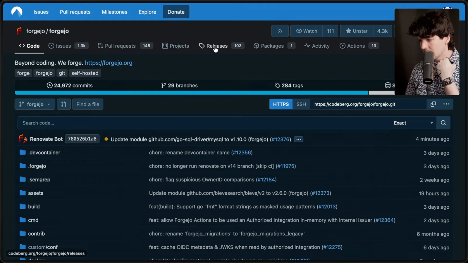The height and width of the screenshot is (263, 468).
Task: Copy the clone URL with the copy icon
Action: 433,104
